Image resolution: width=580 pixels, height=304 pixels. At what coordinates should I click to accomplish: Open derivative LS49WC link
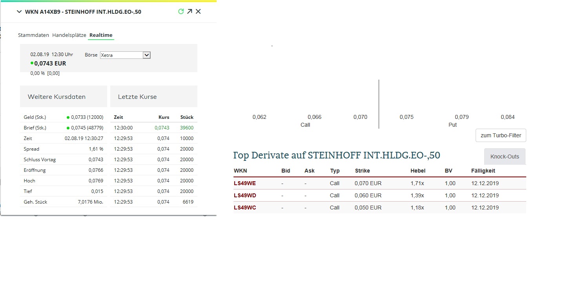click(x=245, y=208)
